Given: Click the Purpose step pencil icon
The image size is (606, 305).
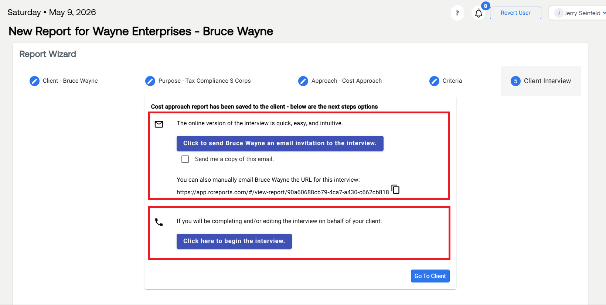Looking at the screenshot, I should point(150,81).
